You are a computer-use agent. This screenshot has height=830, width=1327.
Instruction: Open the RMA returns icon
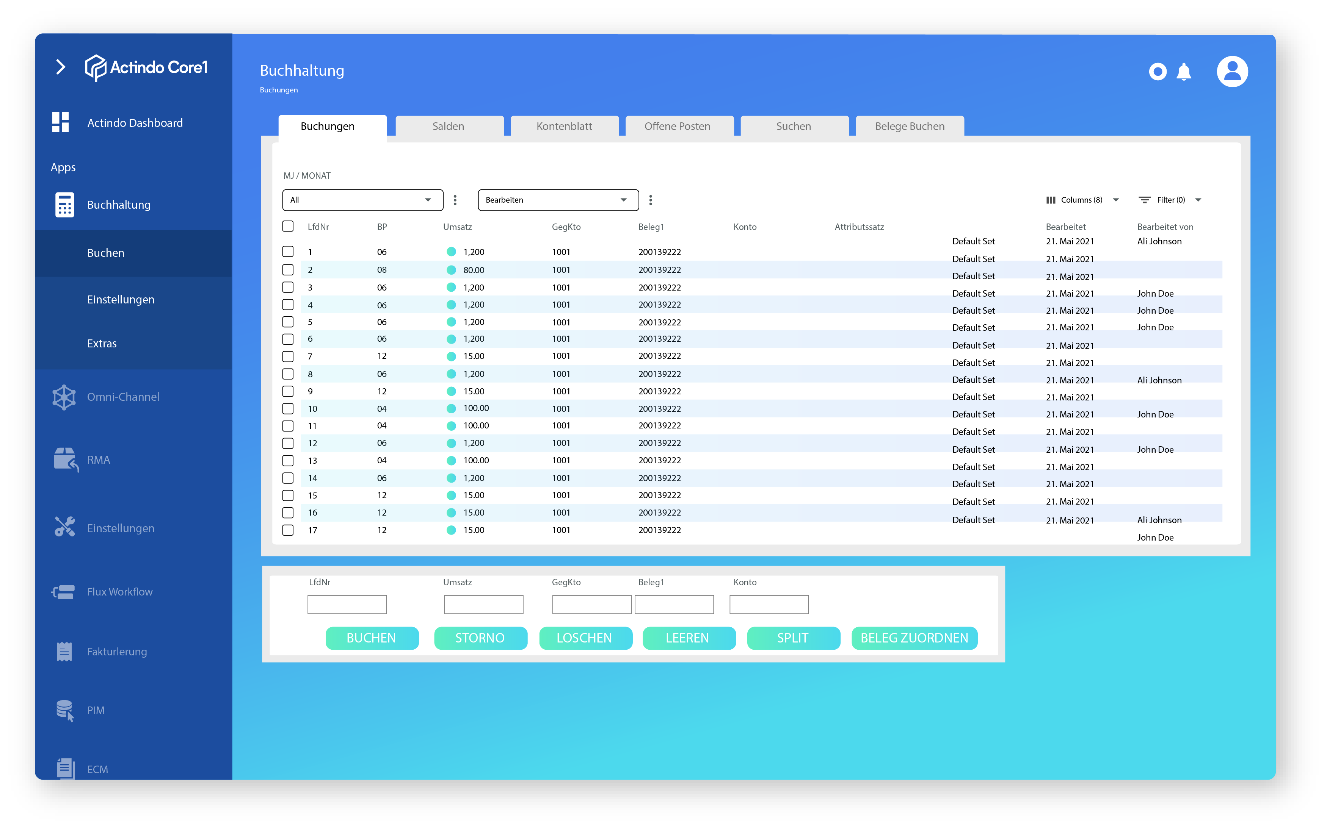click(66, 460)
